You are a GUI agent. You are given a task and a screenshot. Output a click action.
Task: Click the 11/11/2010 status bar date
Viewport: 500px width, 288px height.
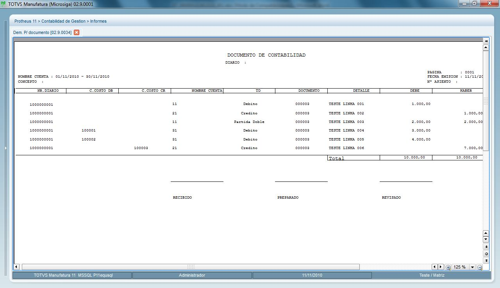(x=312, y=275)
